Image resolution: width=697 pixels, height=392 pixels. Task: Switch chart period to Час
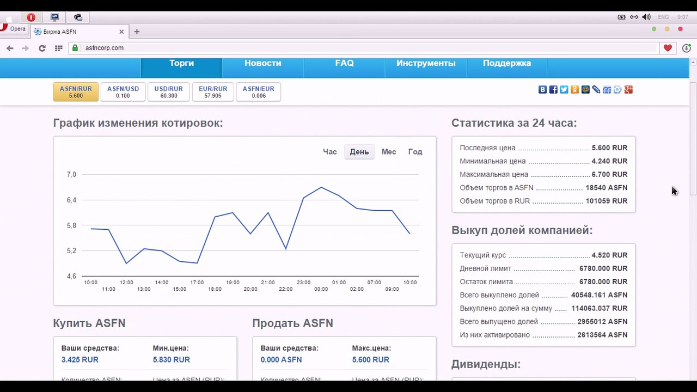tap(330, 152)
